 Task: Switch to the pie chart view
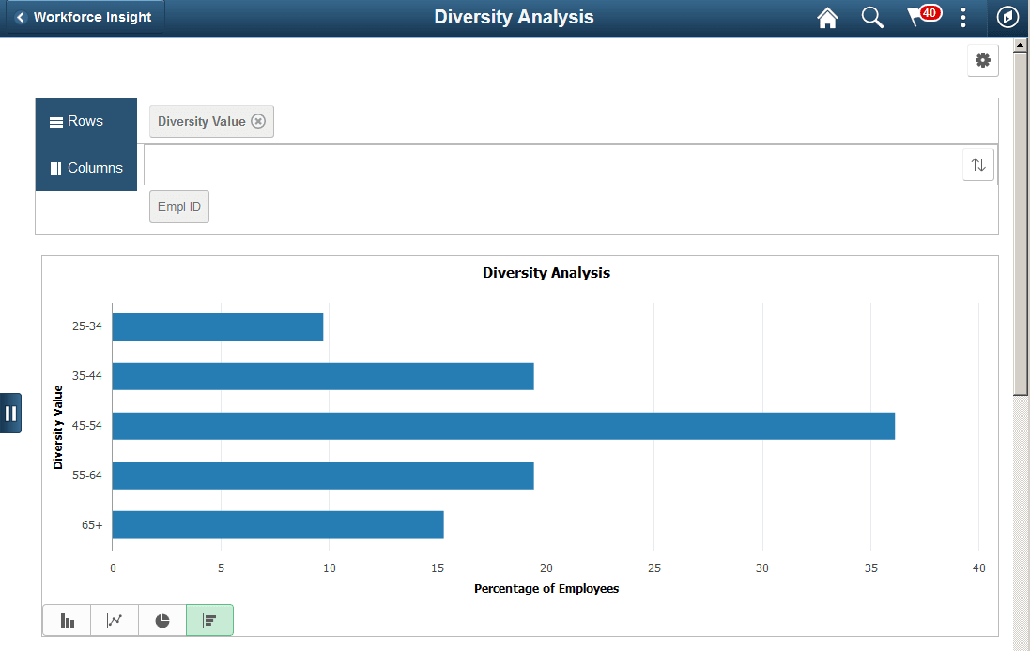coord(161,620)
